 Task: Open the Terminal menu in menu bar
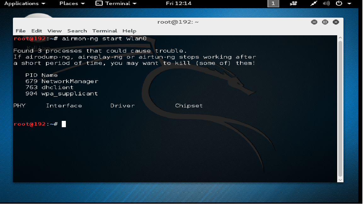(x=105, y=31)
